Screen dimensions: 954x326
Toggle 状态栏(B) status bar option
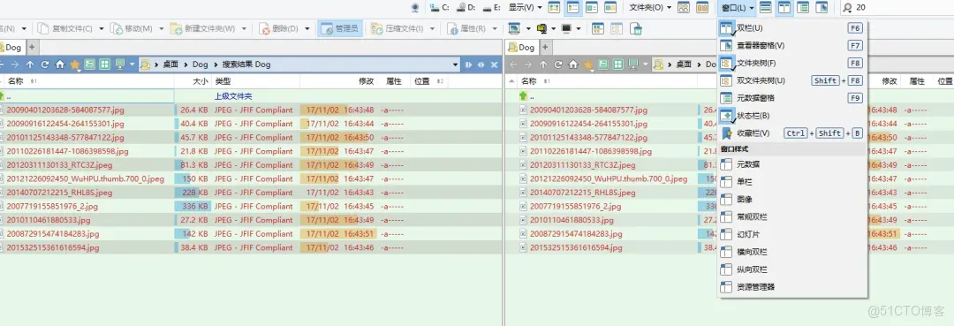[x=791, y=115]
